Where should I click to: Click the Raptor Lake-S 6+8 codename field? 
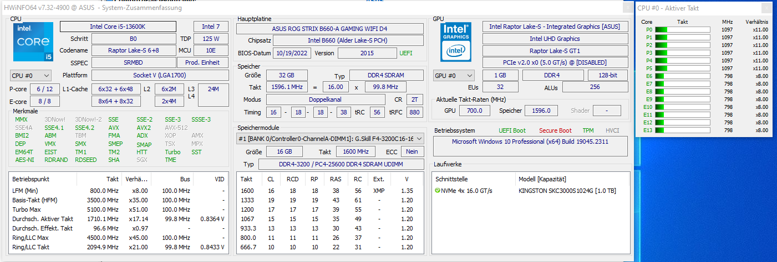coord(133,50)
